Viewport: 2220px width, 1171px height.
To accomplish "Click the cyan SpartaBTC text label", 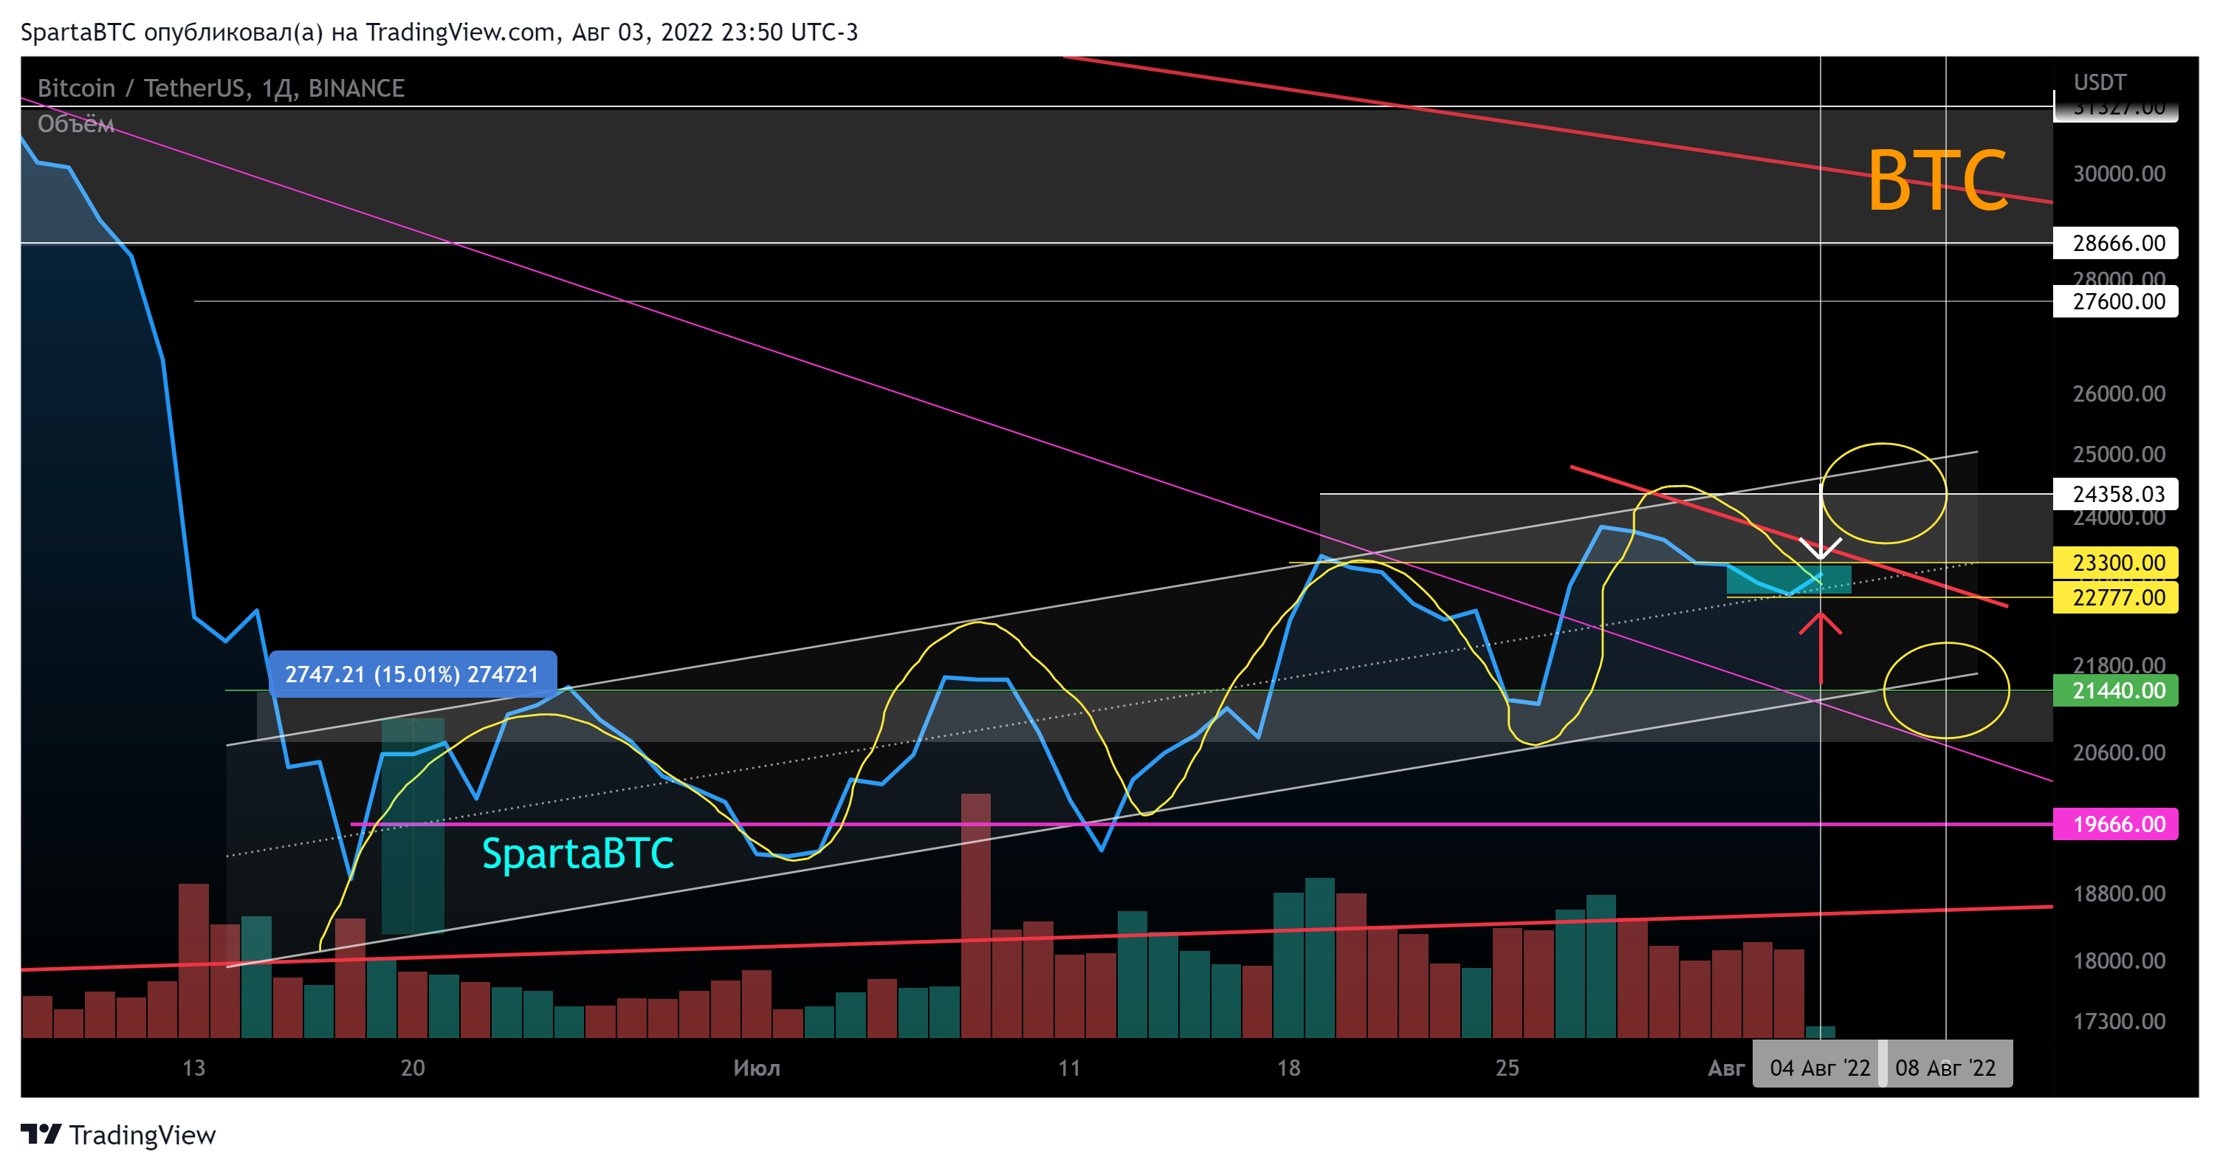I will [577, 854].
